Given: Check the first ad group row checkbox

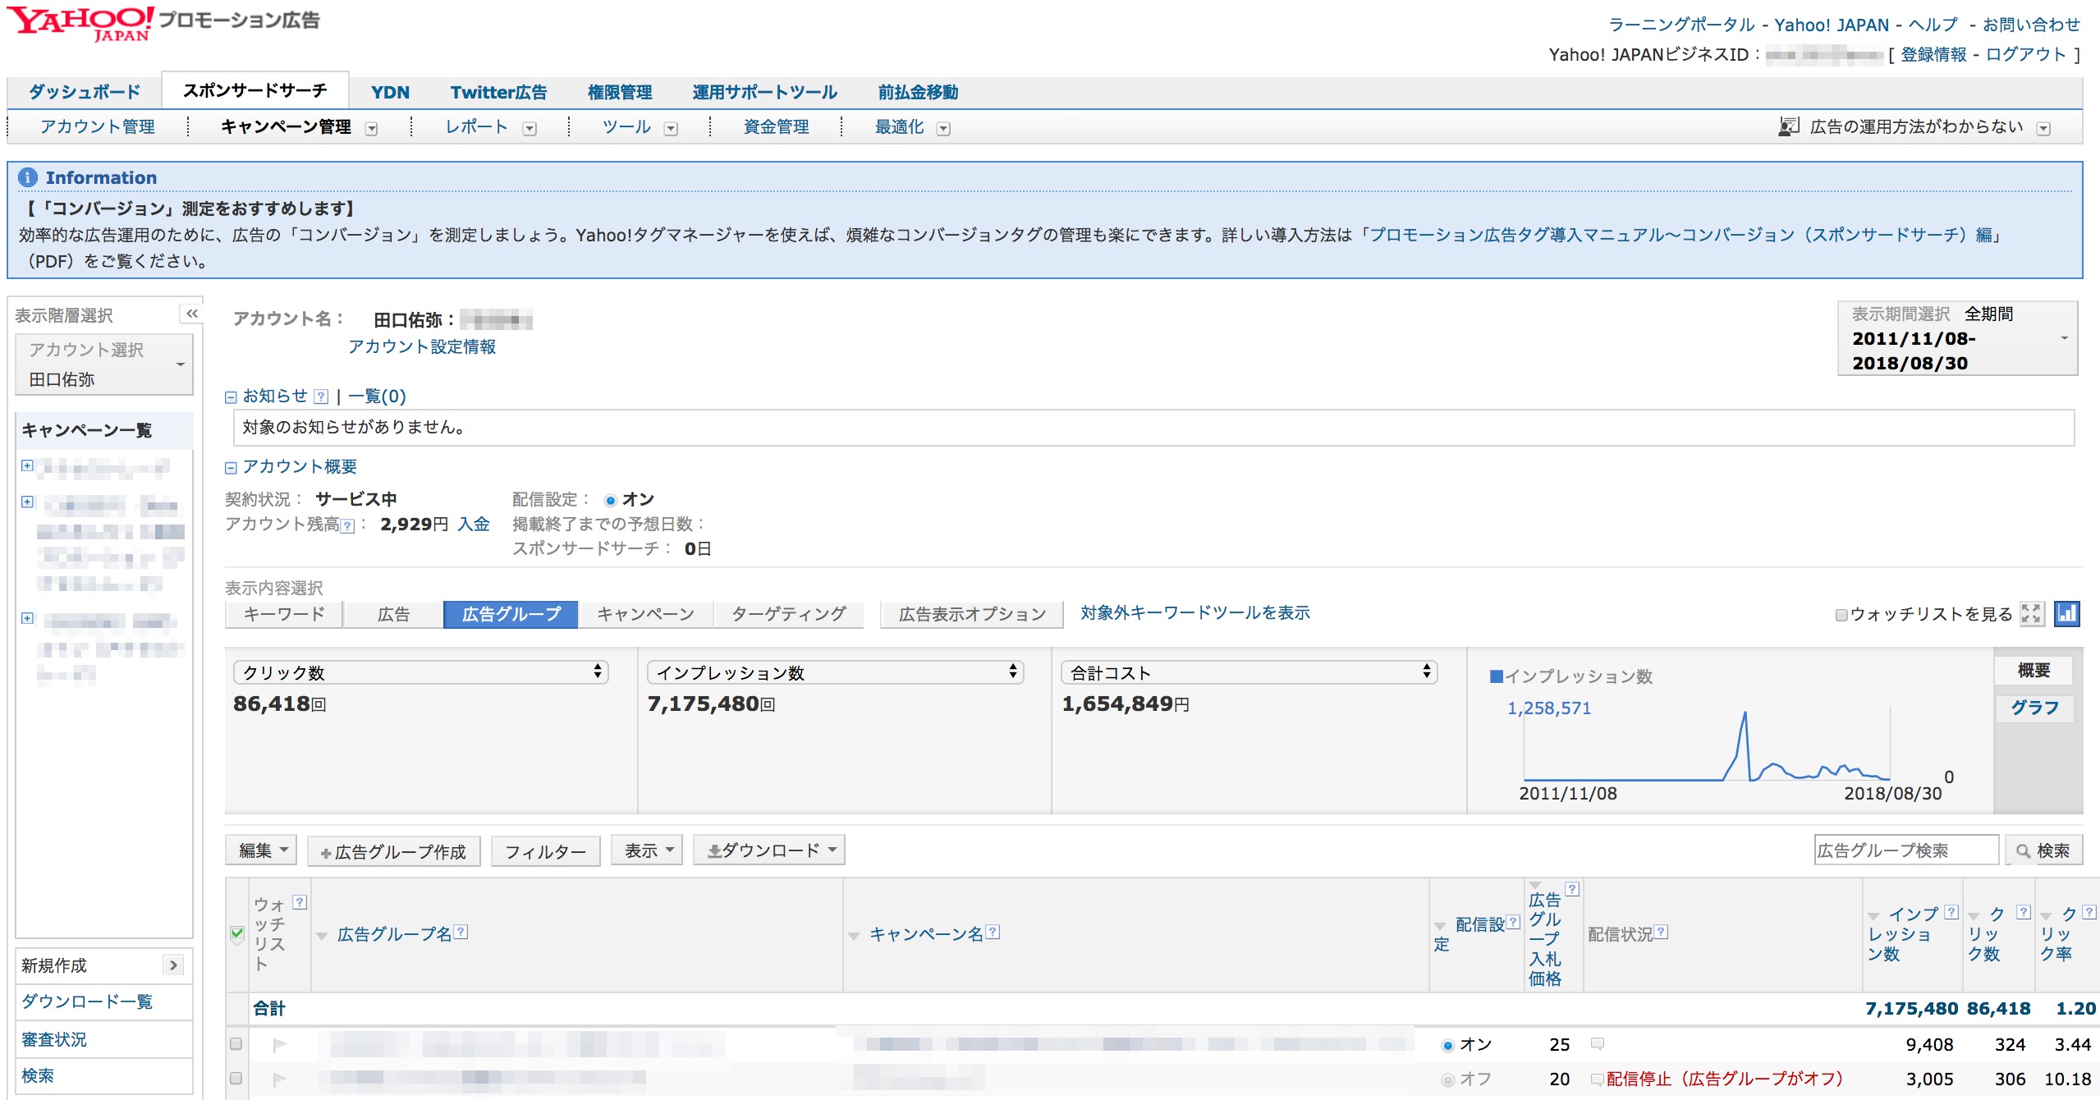Looking at the screenshot, I should tap(236, 1044).
